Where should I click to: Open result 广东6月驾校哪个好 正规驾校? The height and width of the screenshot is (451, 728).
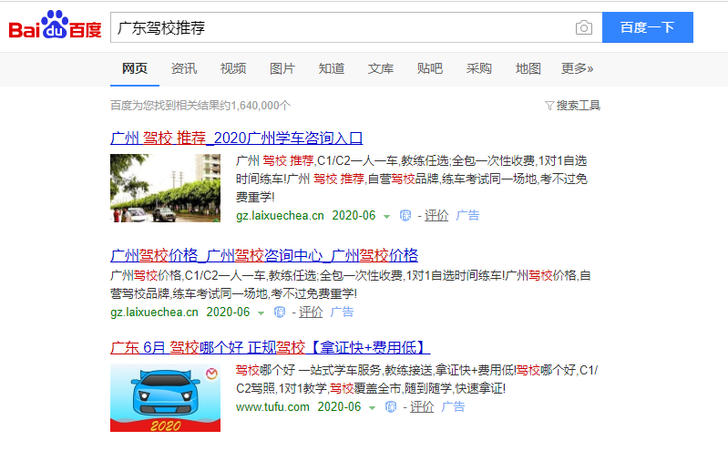[271, 347]
